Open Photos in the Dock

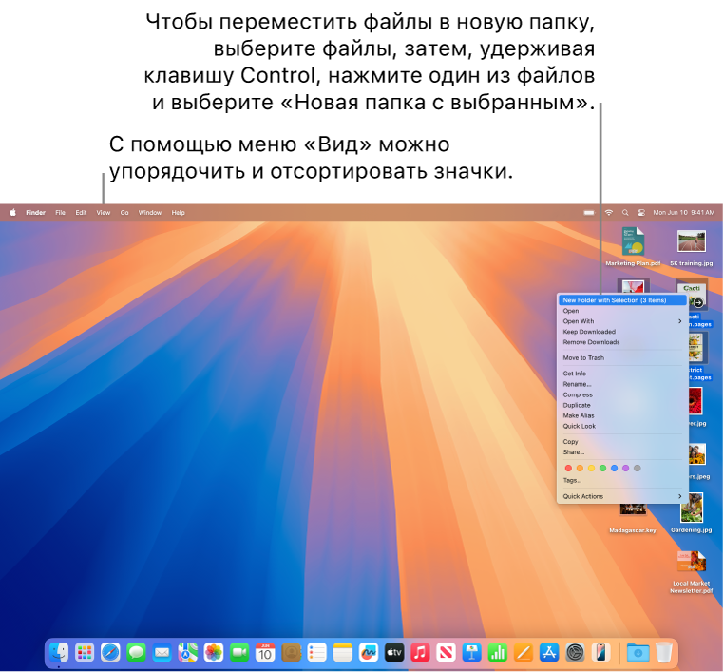[214, 653]
